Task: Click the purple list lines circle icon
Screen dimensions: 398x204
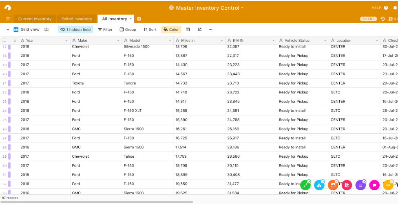Action: 360,185
